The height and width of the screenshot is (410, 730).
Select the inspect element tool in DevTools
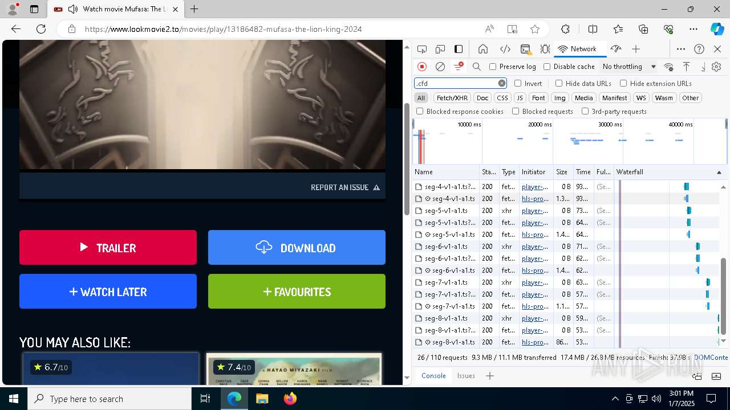coord(422,49)
